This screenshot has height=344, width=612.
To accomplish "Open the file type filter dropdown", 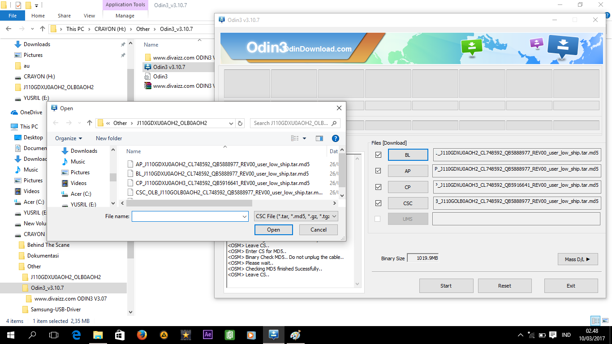I will click(x=296, y=216).
